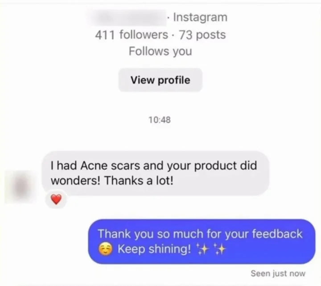Click the 73 posts text
321x286 pixels.
point(202,35)
